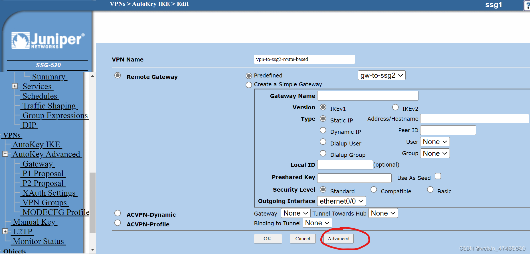
Task: Select the Remote Gateway radio button
Action: [x=118, y=75]
